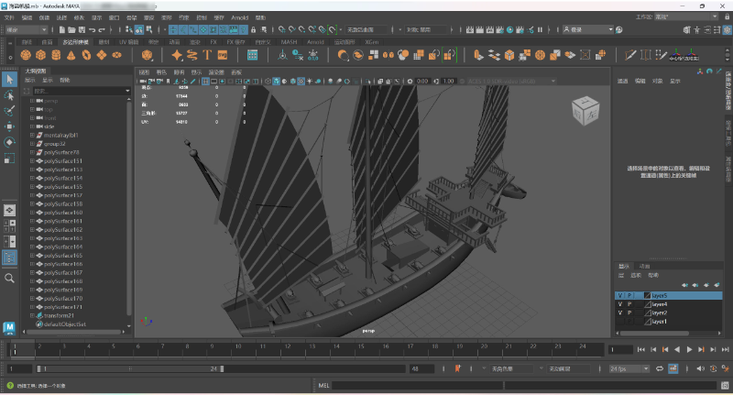Go to the end of playback range

(725, 349)
